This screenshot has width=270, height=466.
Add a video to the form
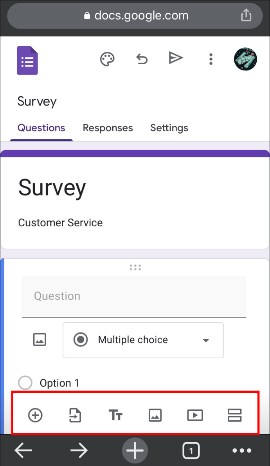point(195,415)
